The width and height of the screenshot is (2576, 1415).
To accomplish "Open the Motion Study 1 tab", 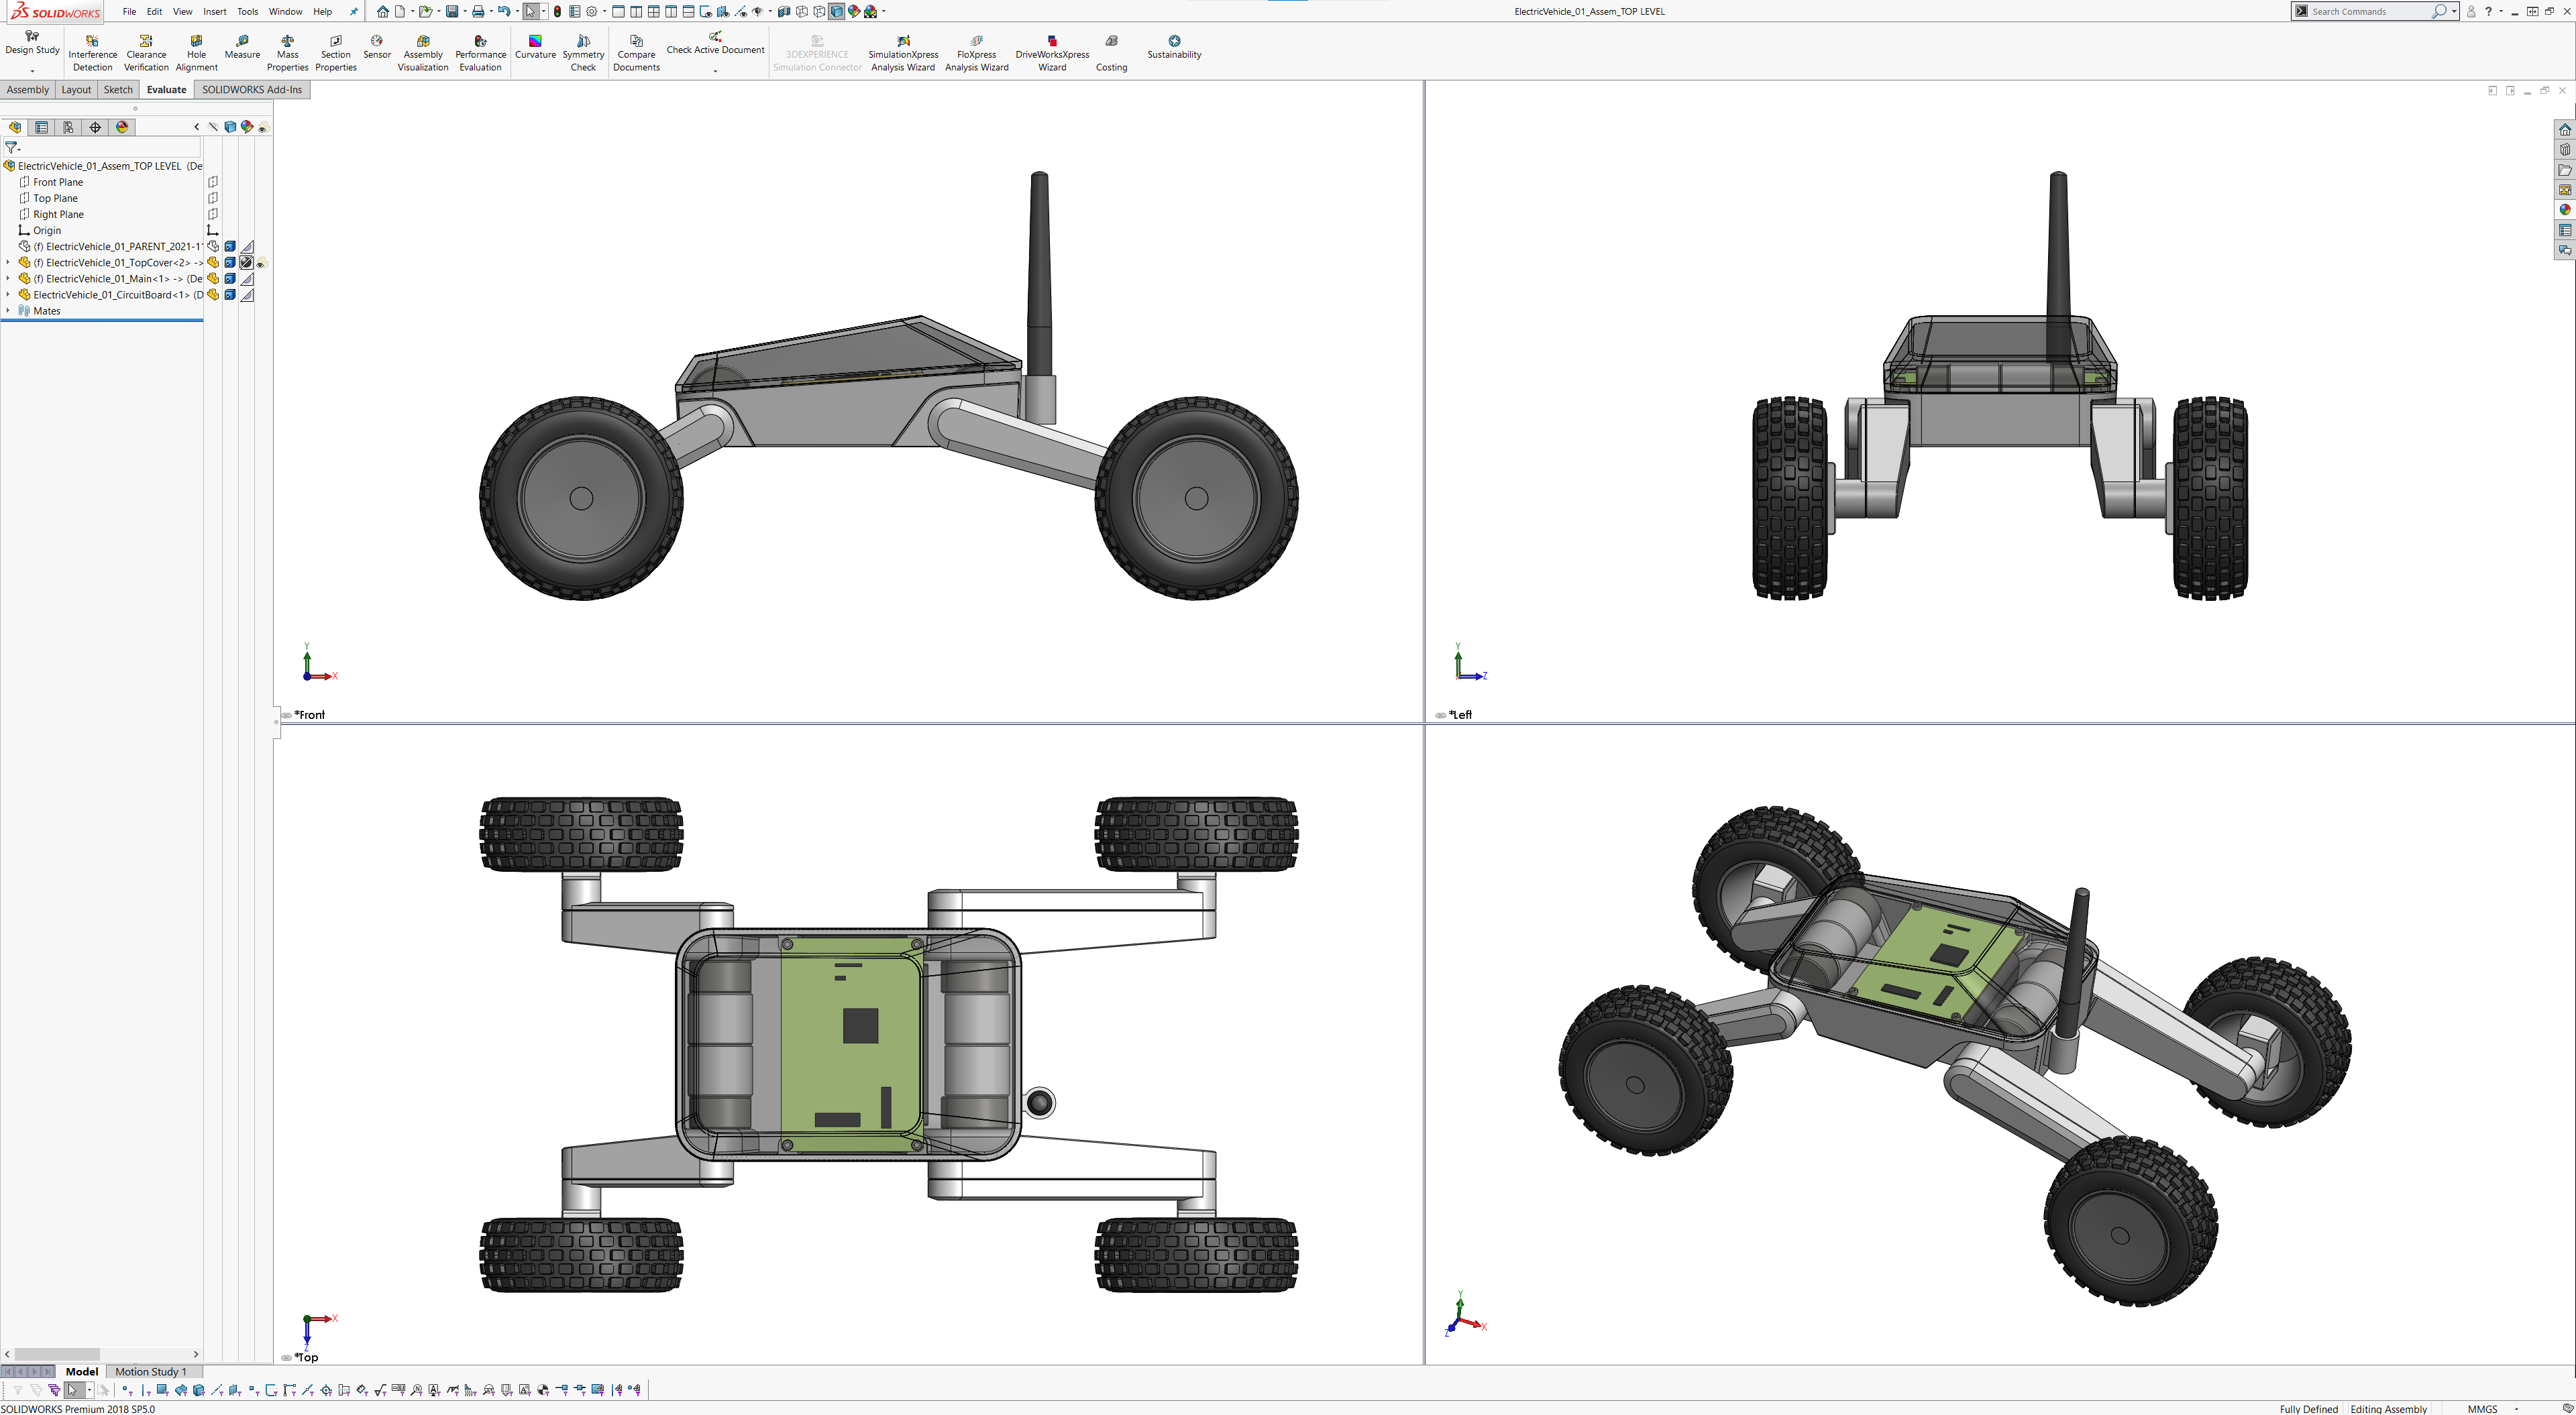I will coord(150,1372).
